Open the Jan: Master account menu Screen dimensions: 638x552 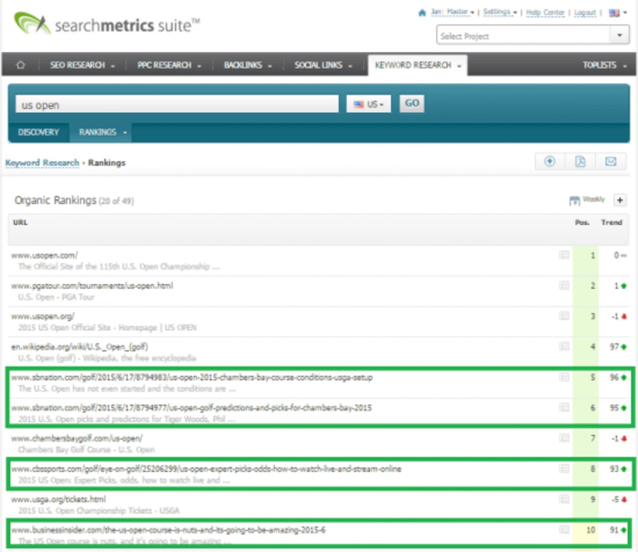[452, 12]
